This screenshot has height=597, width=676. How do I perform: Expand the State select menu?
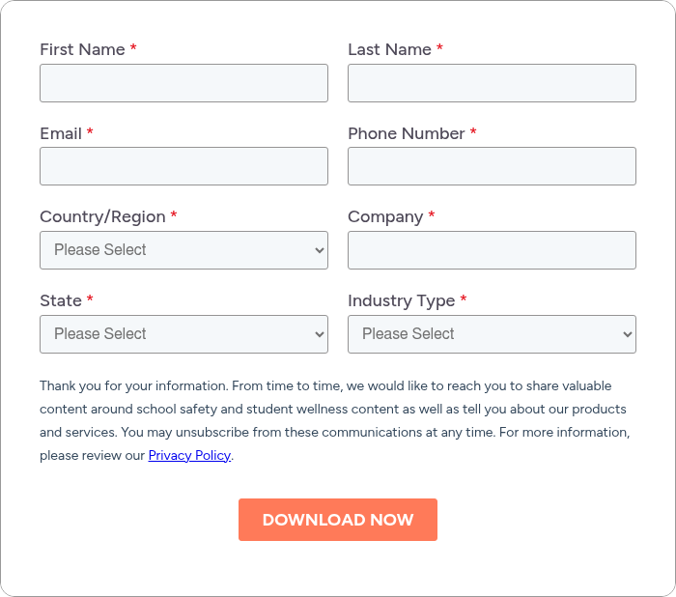click(x=183, y=334)
